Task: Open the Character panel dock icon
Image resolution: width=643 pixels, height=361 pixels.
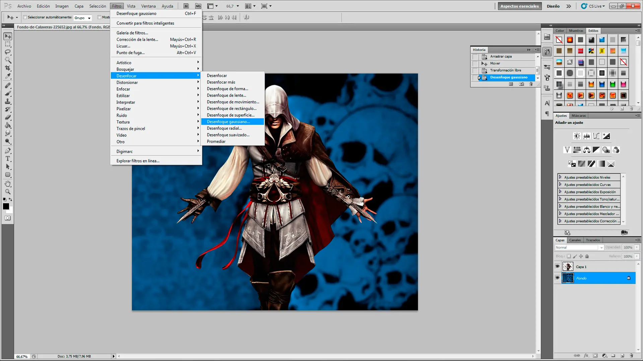Action: tap(547, 103)
